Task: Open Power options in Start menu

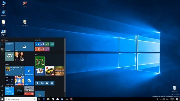Action: pyautogui.click(x=2, y=95)
